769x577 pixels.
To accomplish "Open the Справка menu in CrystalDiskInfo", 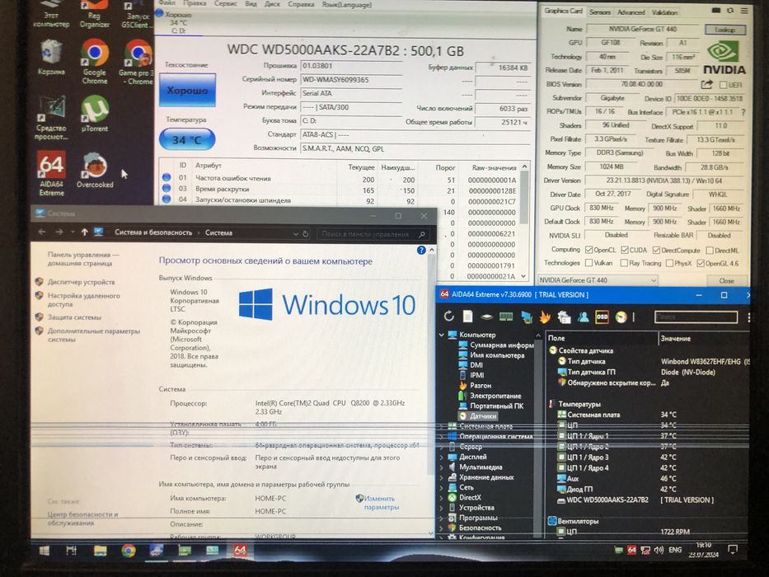I will (x=301, y=4).
